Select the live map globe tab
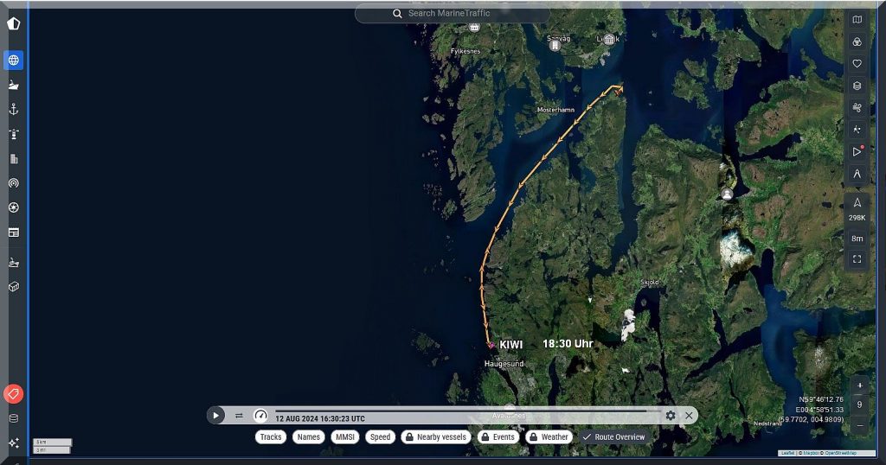 pyautogui.click(x=13, y=61)
